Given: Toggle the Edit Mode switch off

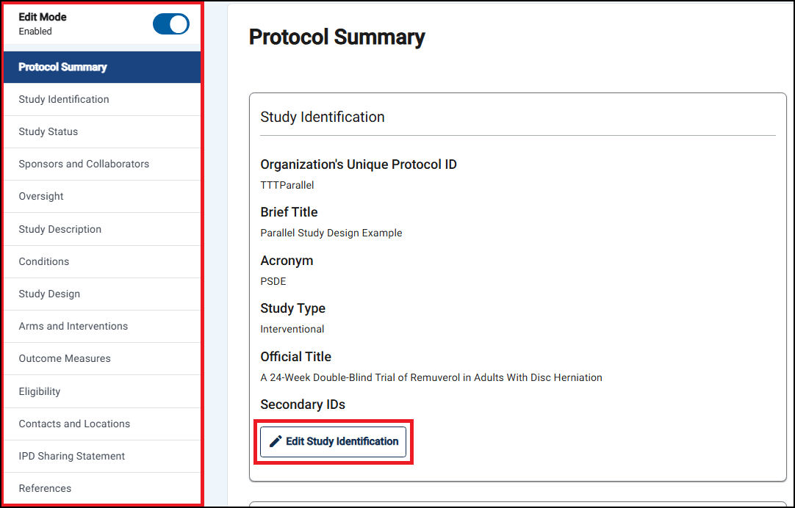Looking at the screenshot, I should tap(171, 23).
